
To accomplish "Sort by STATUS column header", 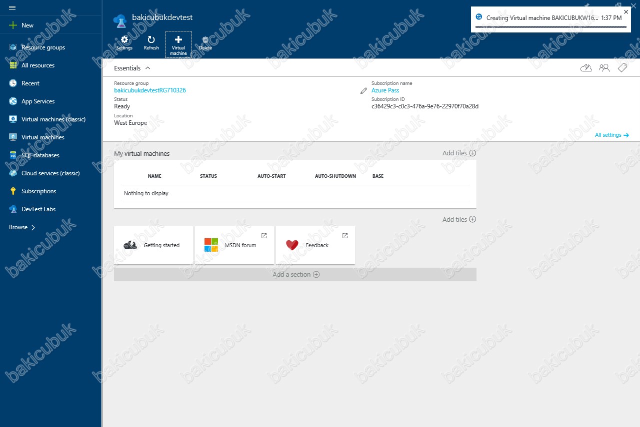I will point(208,176).
